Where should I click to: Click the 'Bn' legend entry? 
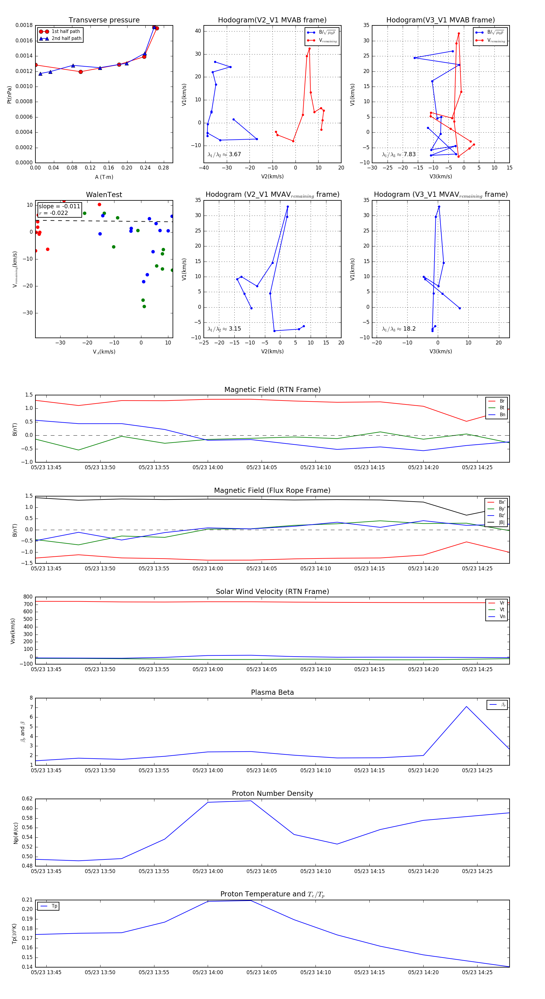[497, 414]
